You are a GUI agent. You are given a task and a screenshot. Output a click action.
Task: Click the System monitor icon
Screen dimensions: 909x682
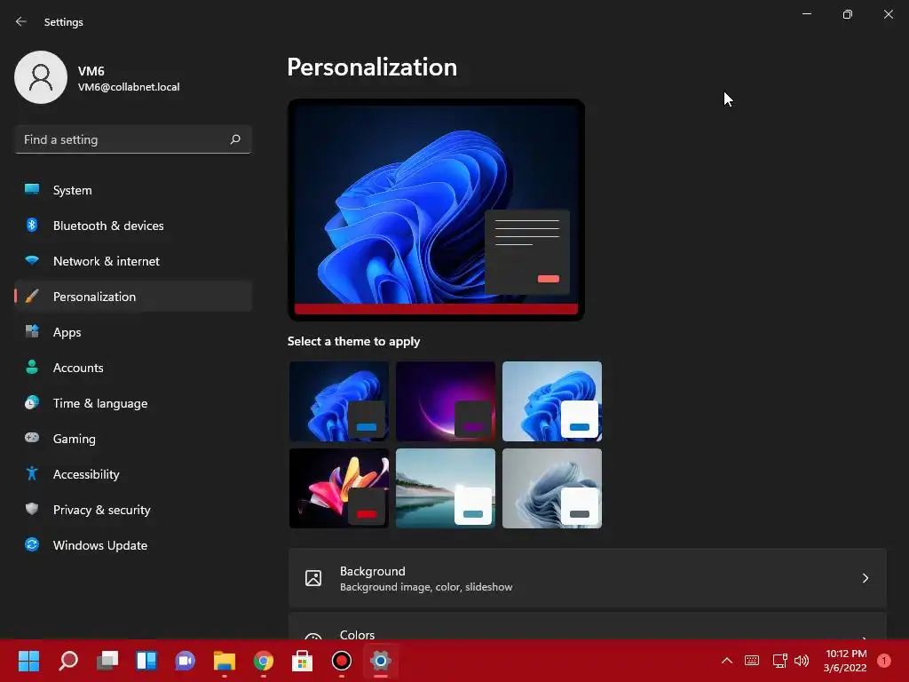[32, 190]
